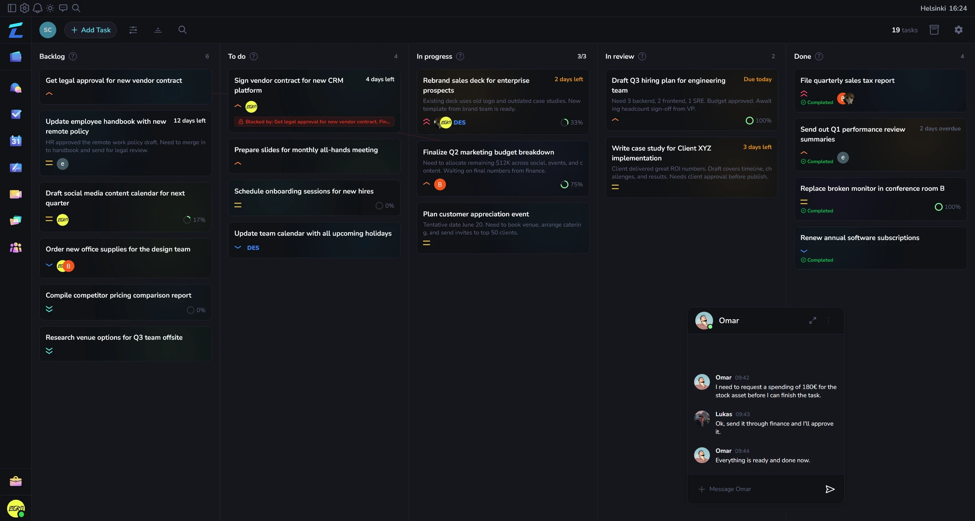Viewport: 975px width, 521px height.
Task: Expand the Omar chat window
Action: tap(813, 320)
